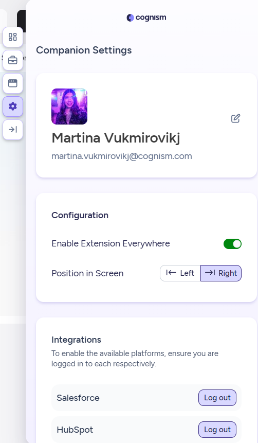Click the martina.vukmirovikj@cognism.com email
The height and width of the screenshot is (443, 258).
pos(122,156)
